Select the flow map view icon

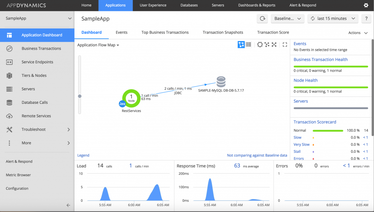pos(241,45)
